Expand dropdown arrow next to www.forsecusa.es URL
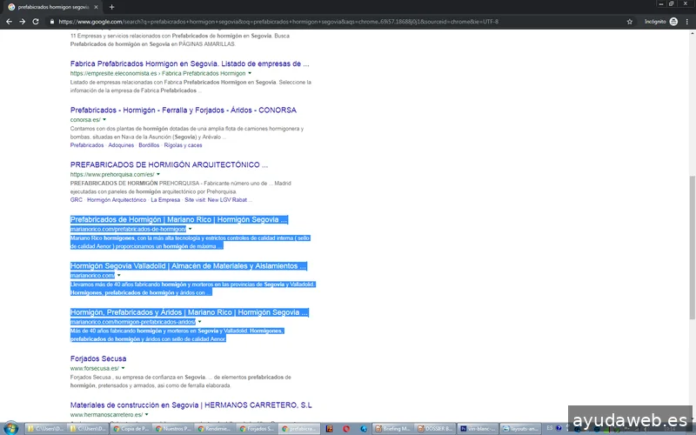 pos(124,368)
